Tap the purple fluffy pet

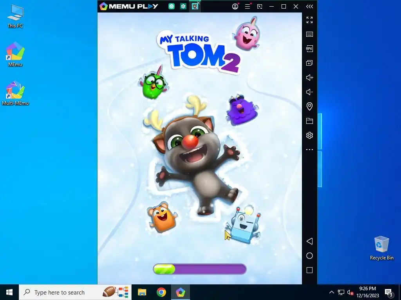pos(242,110)
